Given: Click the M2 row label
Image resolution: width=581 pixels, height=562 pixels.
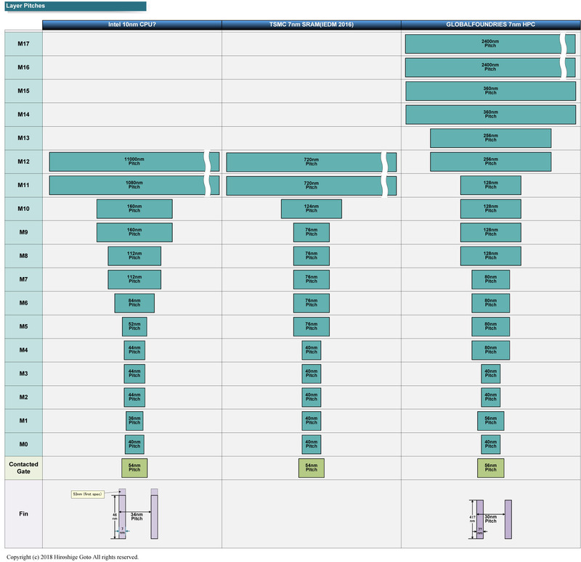Looking at the screenshot, I should coord(23,397).
